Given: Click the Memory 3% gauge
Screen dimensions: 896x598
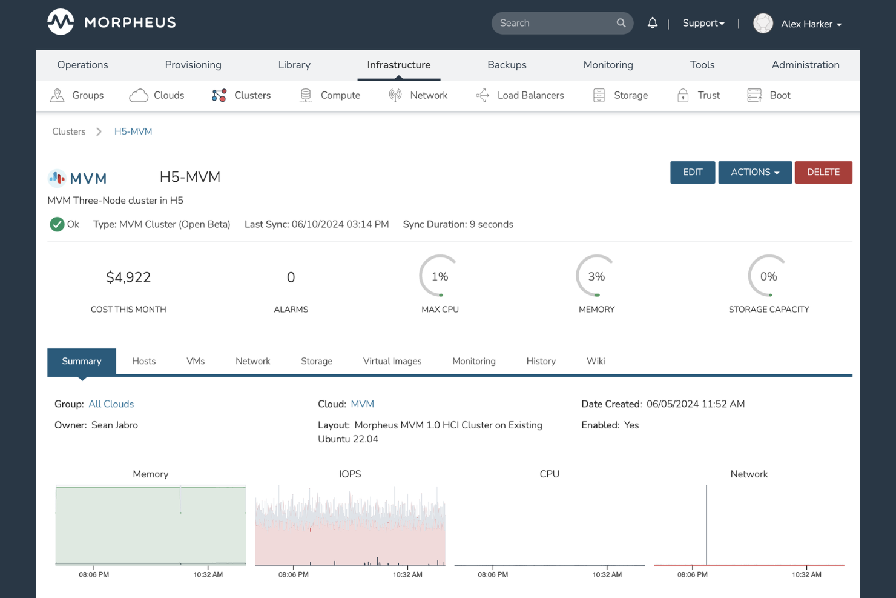Looking at the screenshot, I should point(596,276).
